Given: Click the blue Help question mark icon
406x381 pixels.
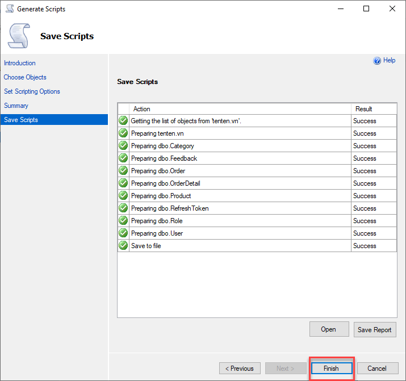Looking at the screenshot, I should [x=376, y=61].
